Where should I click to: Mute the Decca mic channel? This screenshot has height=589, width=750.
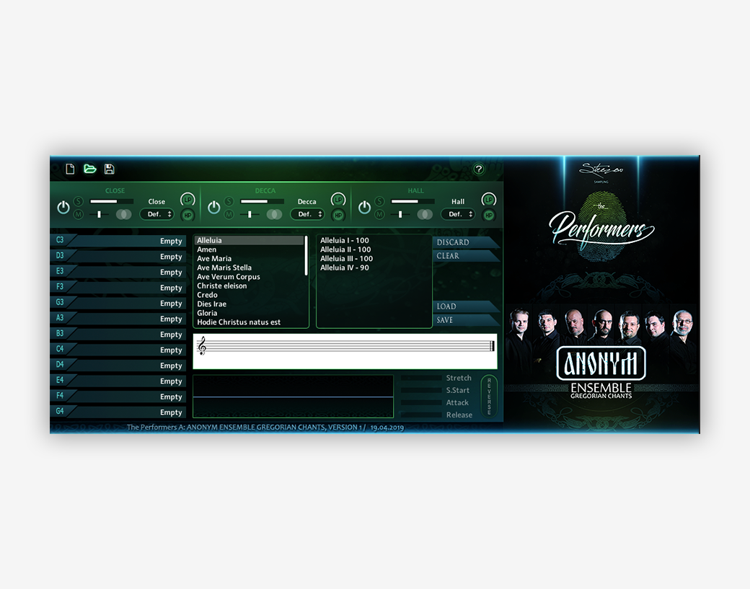coord(229,214)
